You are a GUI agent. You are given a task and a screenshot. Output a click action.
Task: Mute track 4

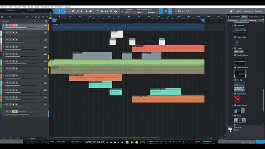(x=7, y=47)
